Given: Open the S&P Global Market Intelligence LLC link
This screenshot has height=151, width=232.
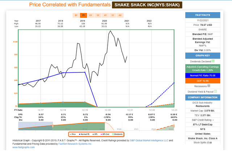Looking at the screenshot, I should 149,140.
